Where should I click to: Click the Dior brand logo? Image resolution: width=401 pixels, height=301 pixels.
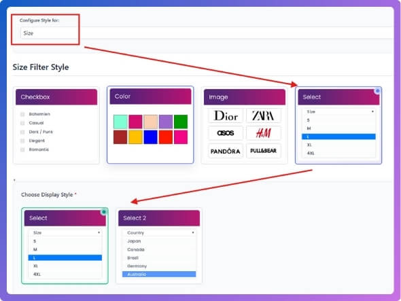point(226,116)
